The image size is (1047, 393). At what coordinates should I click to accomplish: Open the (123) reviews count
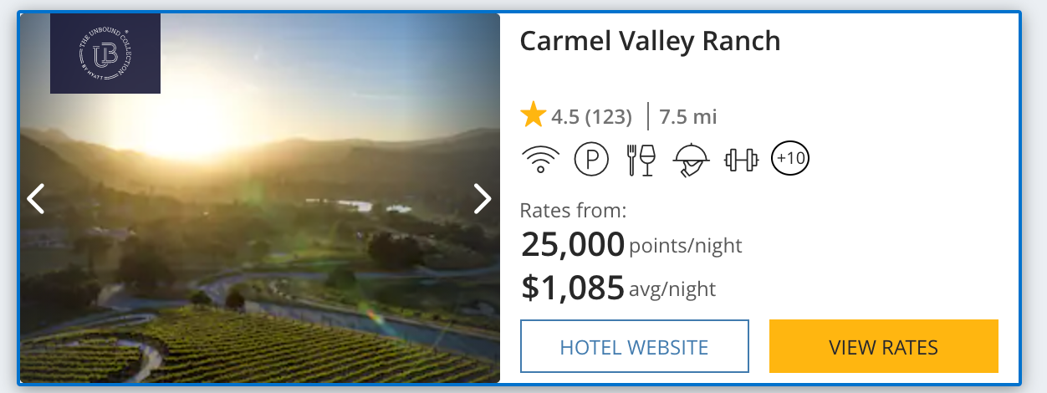[607, 116]
